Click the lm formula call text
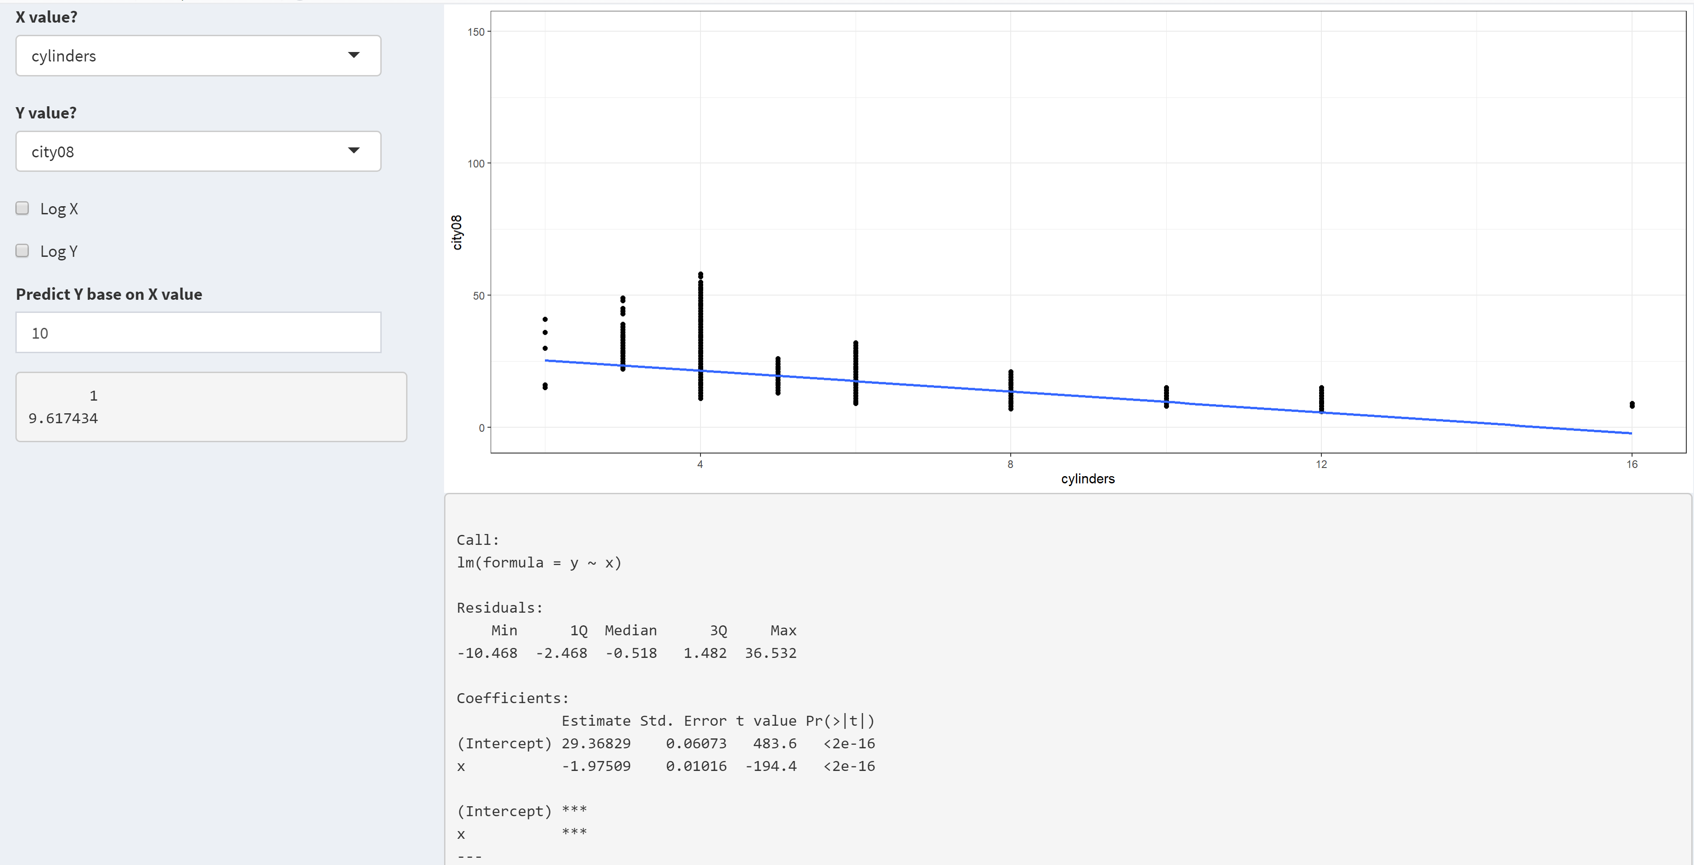This screenshot has height=865, width=1694. (539, 562)
